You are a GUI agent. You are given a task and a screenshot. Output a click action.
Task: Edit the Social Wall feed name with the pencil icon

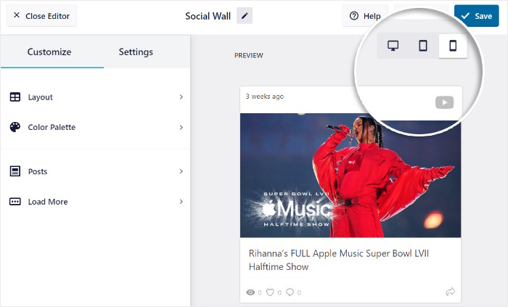[245, 16]
